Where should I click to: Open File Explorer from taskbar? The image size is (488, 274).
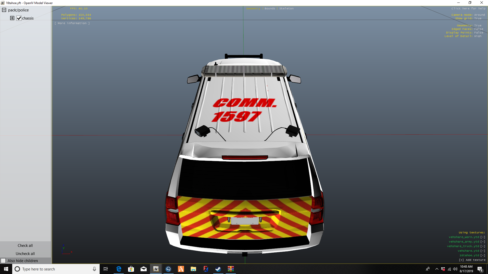tap(193, 269)
